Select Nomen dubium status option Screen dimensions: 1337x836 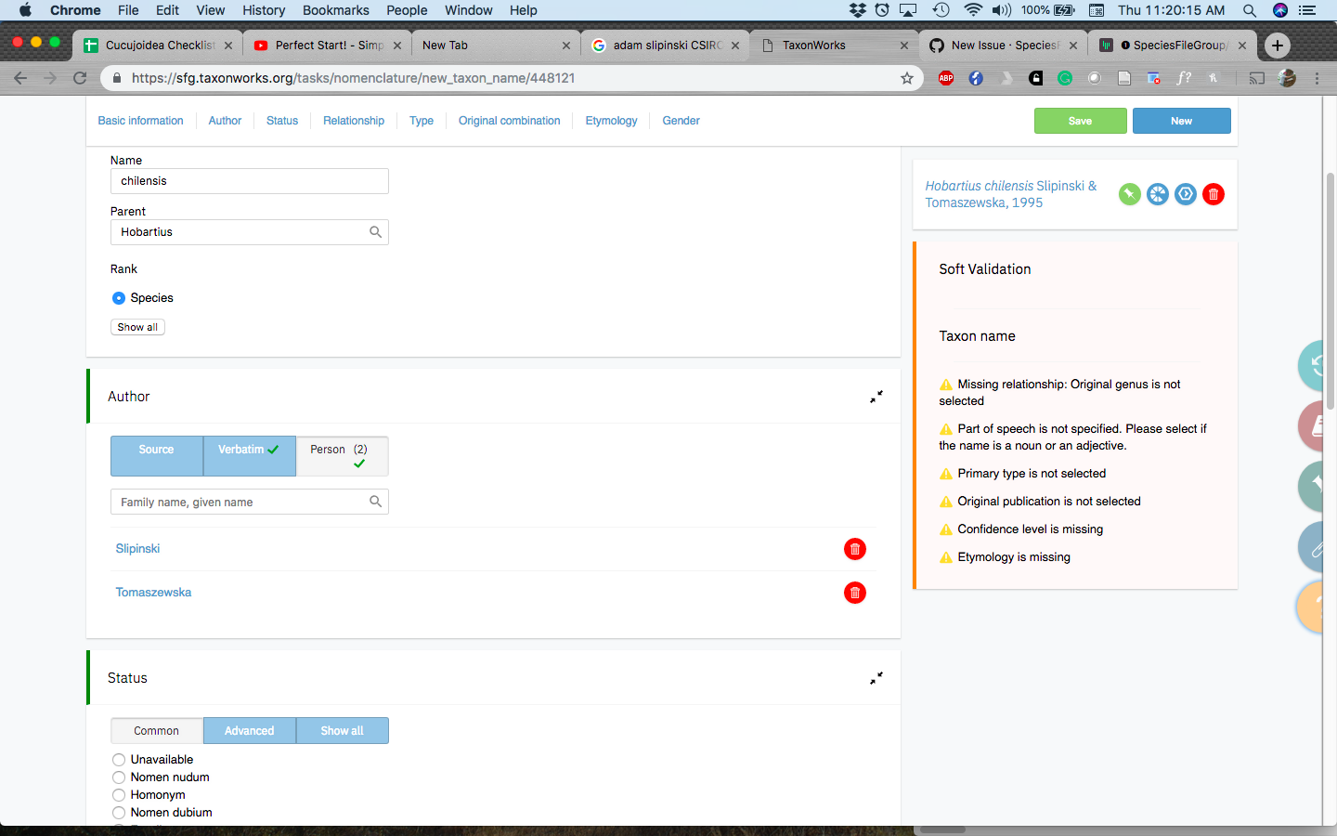119,813
